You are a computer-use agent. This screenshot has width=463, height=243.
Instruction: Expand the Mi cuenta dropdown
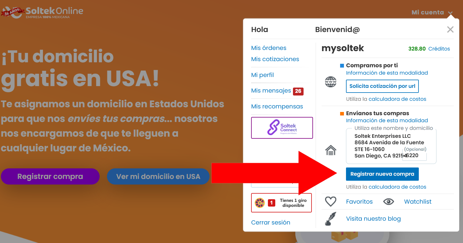click(432, 12)
